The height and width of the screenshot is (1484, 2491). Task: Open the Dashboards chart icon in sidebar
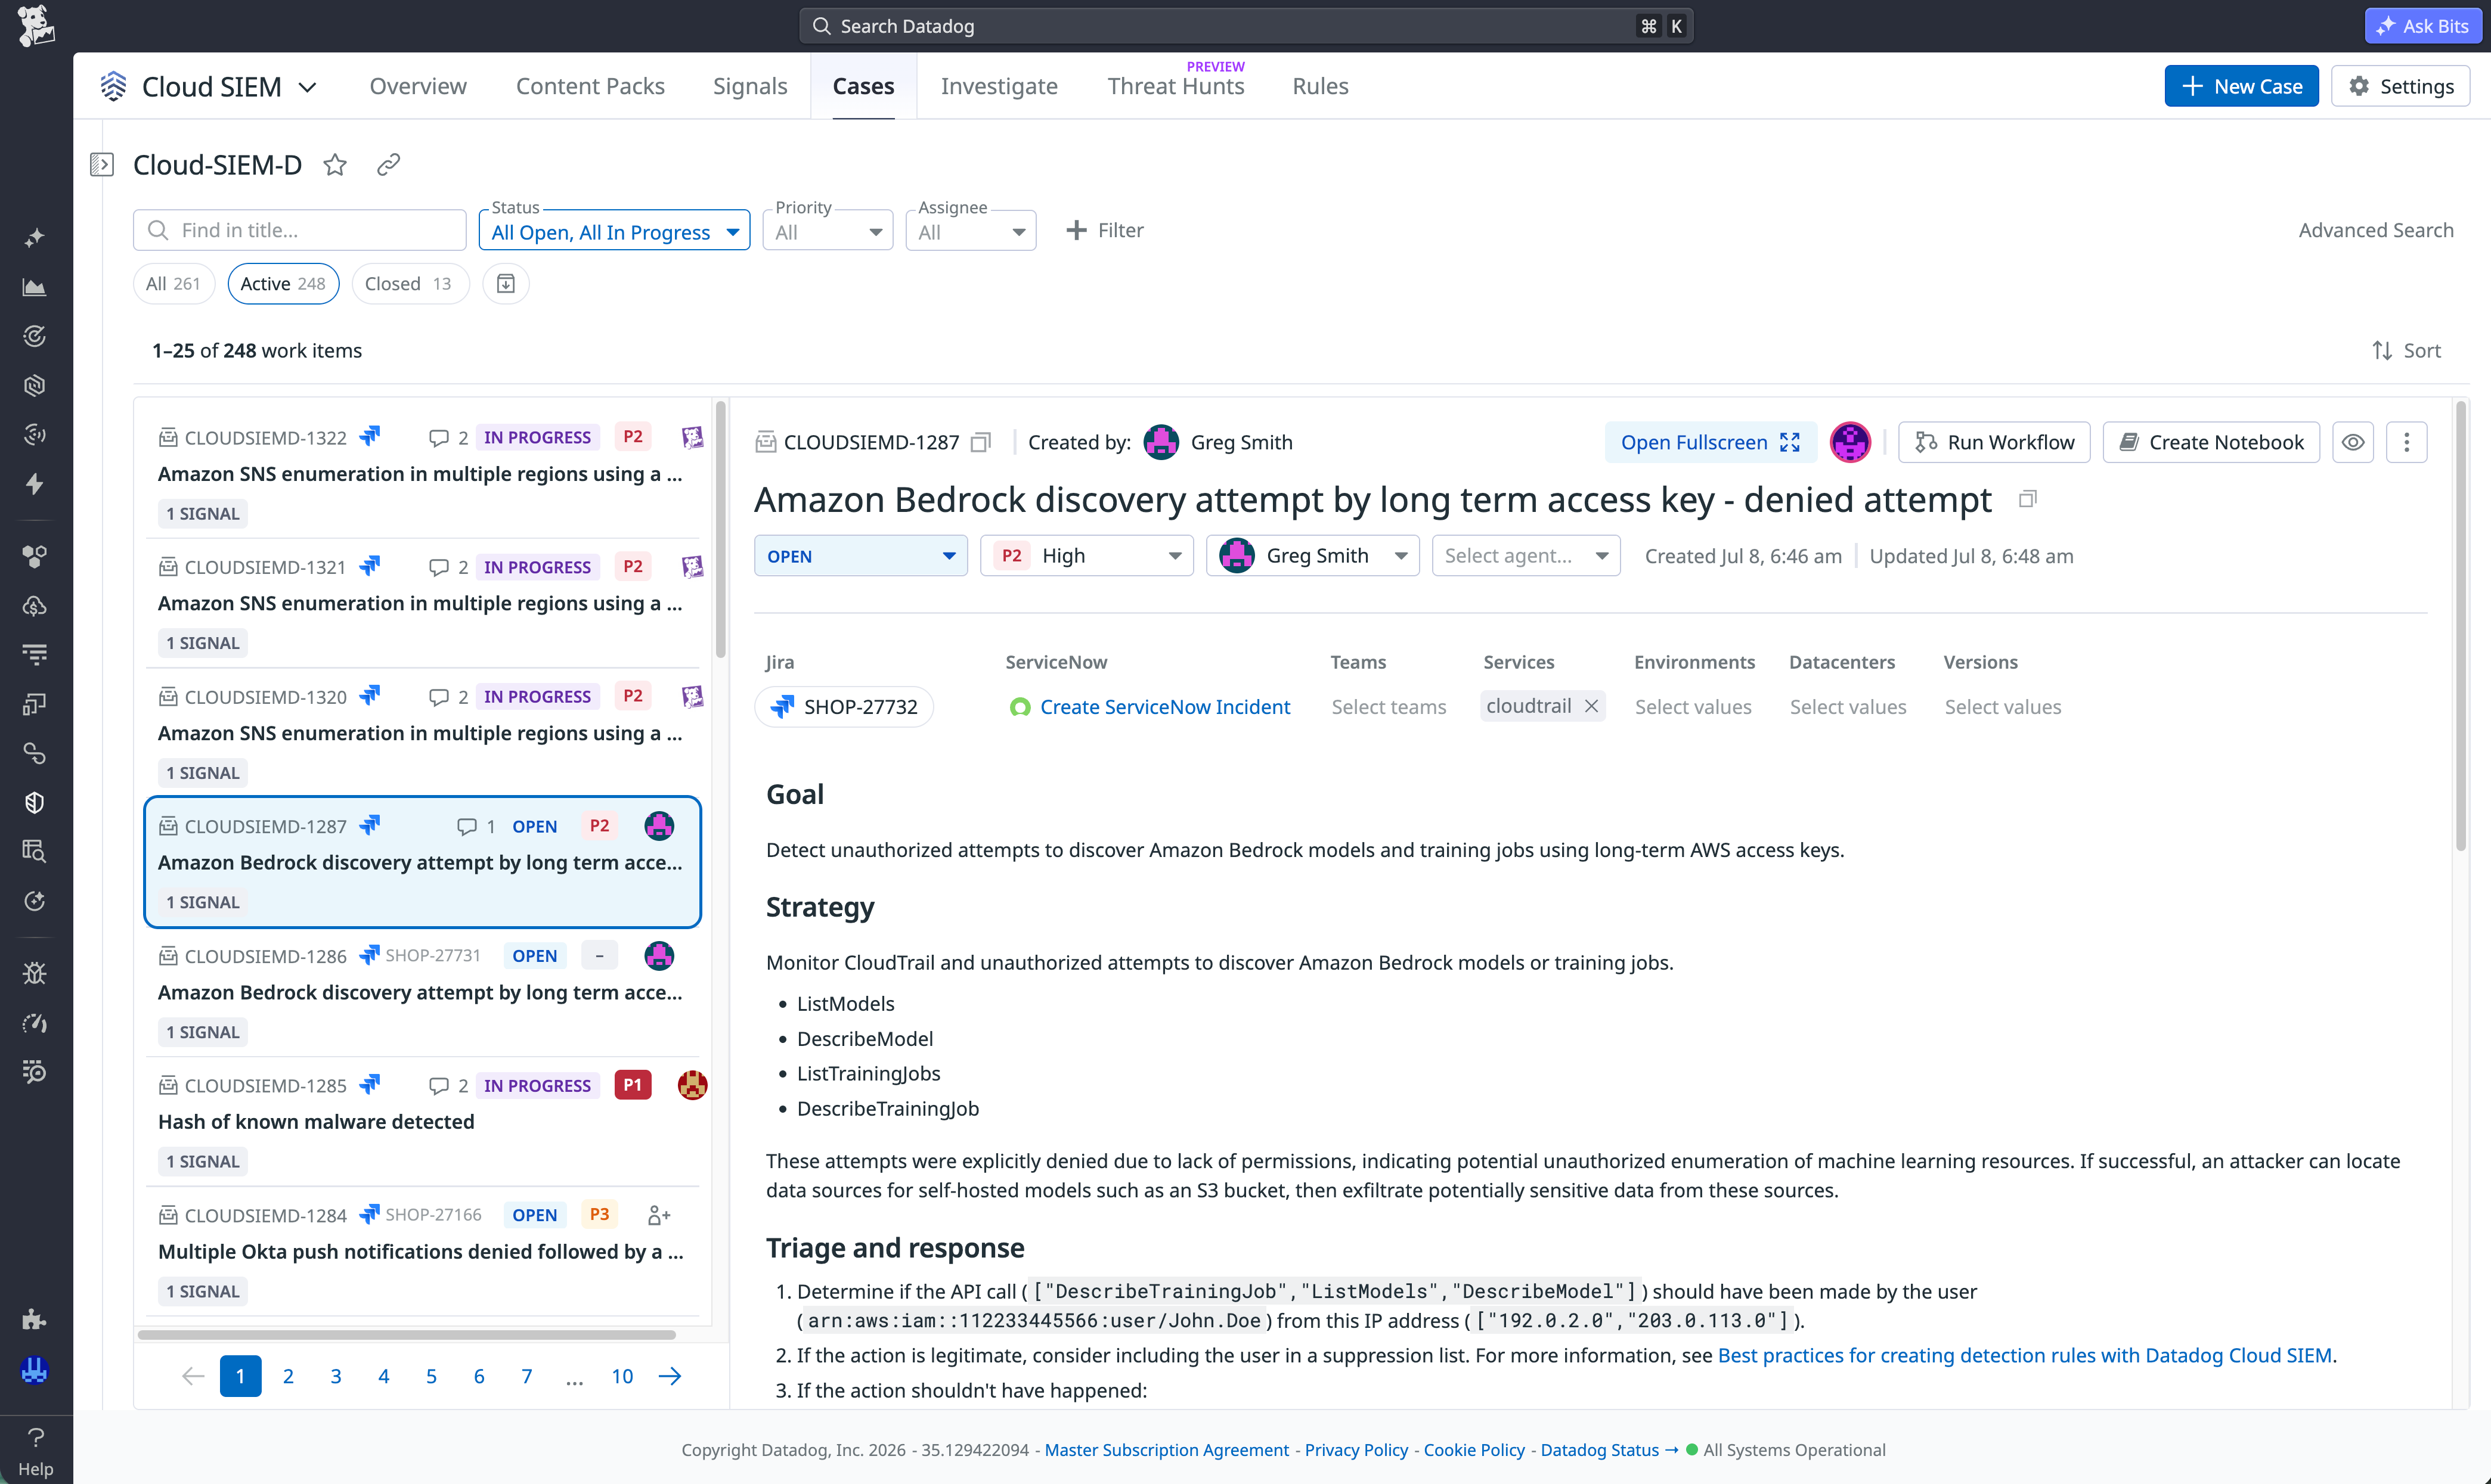(35, 287)
